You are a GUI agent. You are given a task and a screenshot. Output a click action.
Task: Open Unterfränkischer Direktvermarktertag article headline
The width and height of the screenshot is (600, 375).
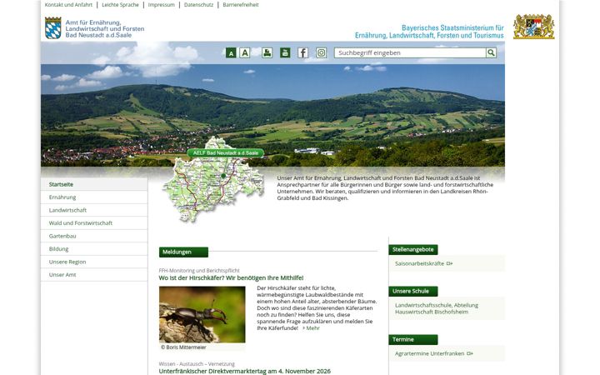click(x=244, y=371)
